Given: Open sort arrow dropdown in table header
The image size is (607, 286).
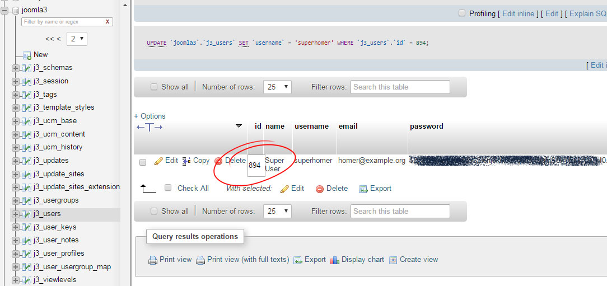Looking at the screenshot, I should point(239,126).
